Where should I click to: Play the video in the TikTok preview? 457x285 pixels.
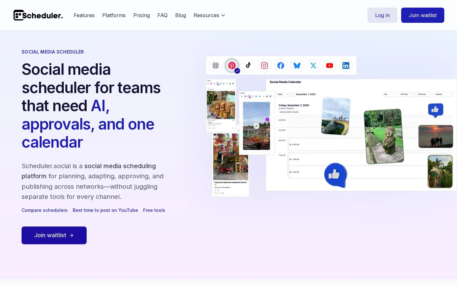coord(256,126)
